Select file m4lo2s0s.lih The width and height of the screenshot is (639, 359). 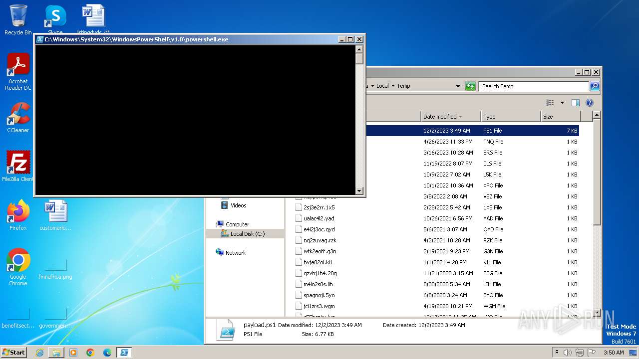[x=318, y=284]
